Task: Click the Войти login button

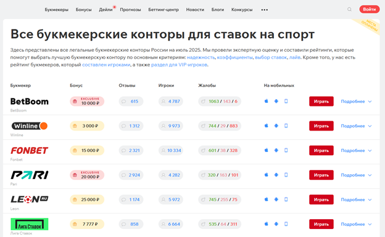Action: pyautogui.click(x=370, y=9)
